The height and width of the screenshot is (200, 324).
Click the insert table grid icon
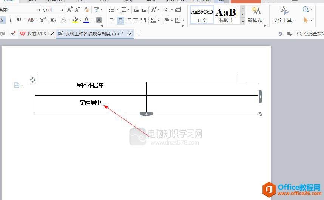[178, 9]
